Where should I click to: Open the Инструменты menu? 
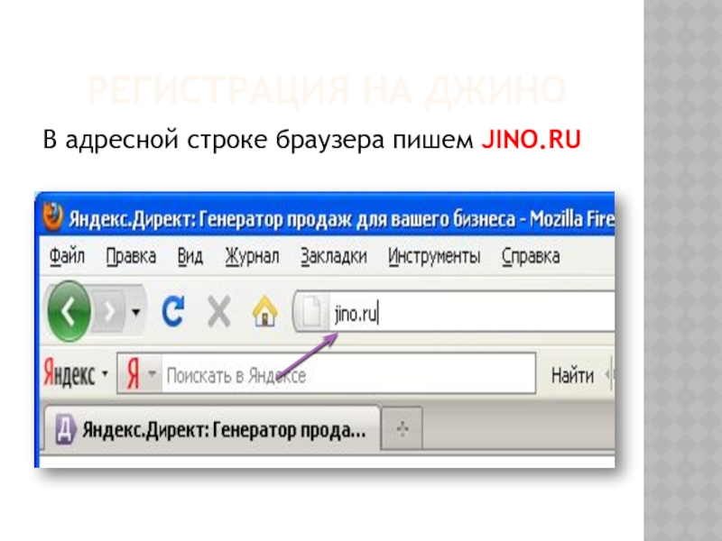coord(434,256)
